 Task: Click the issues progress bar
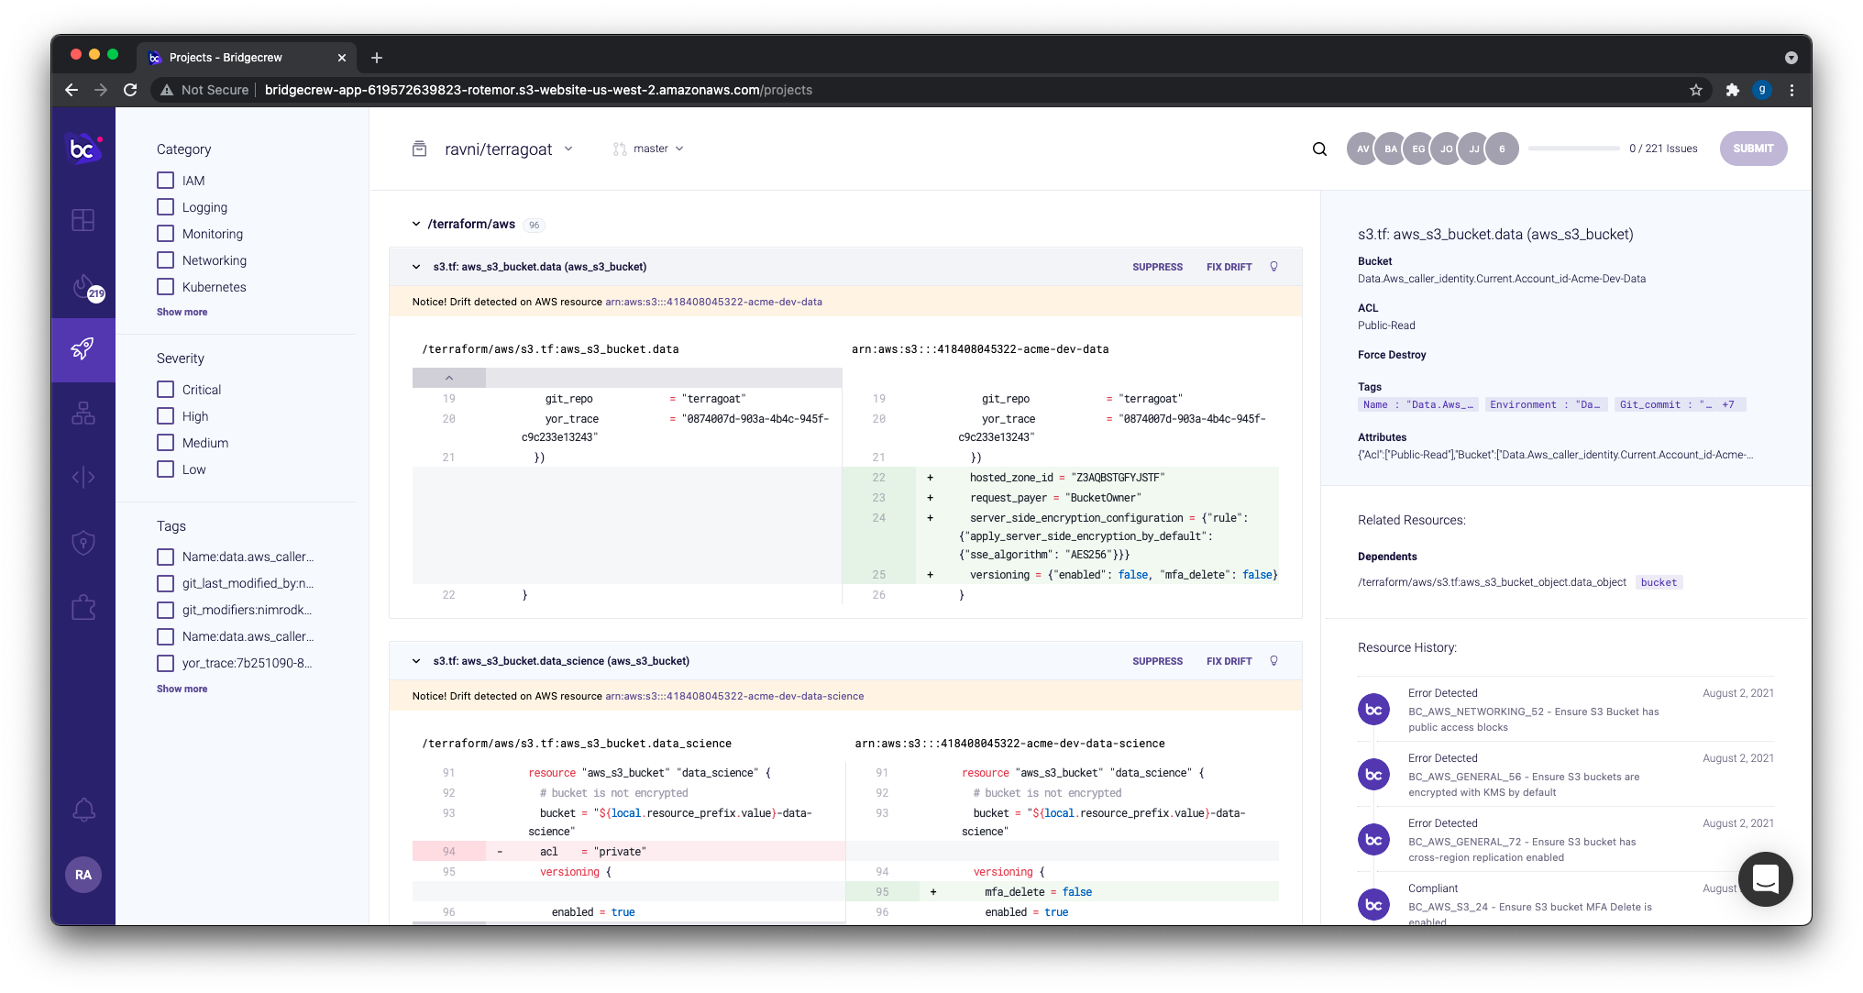pos(1573,149)
